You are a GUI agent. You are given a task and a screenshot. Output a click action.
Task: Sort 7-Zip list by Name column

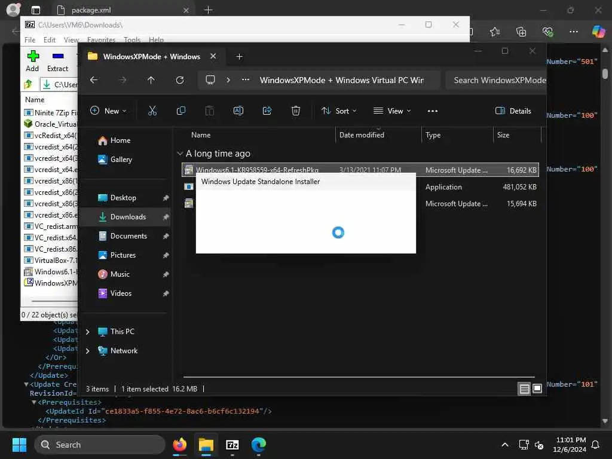[35, 100]
